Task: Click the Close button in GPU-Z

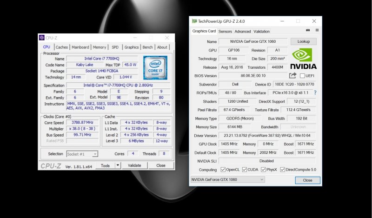Action: point(307,180)
